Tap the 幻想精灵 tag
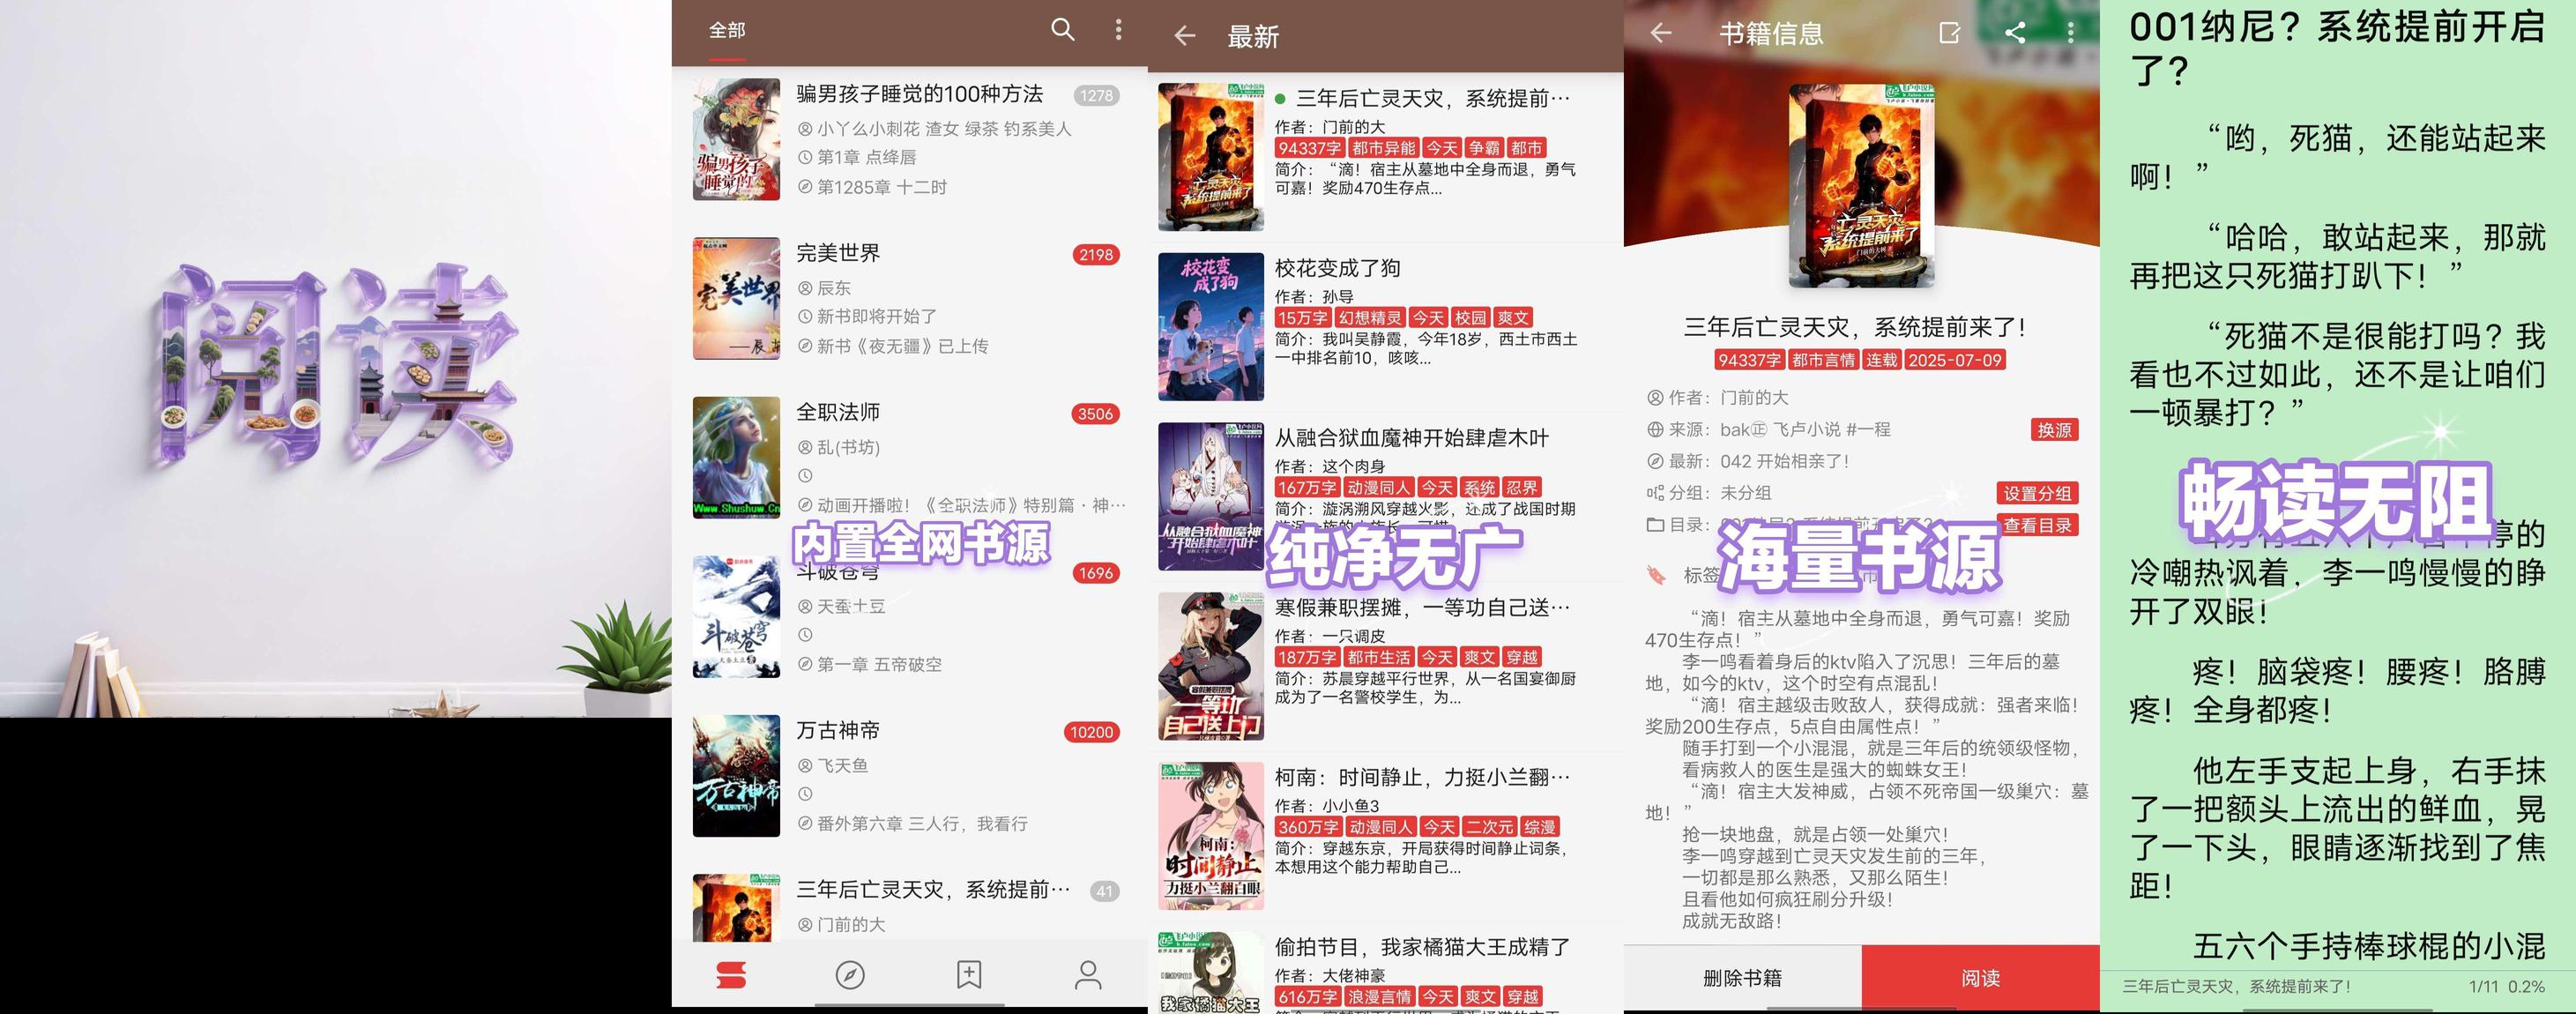 pyautogui.click(x=1370, y=318)
